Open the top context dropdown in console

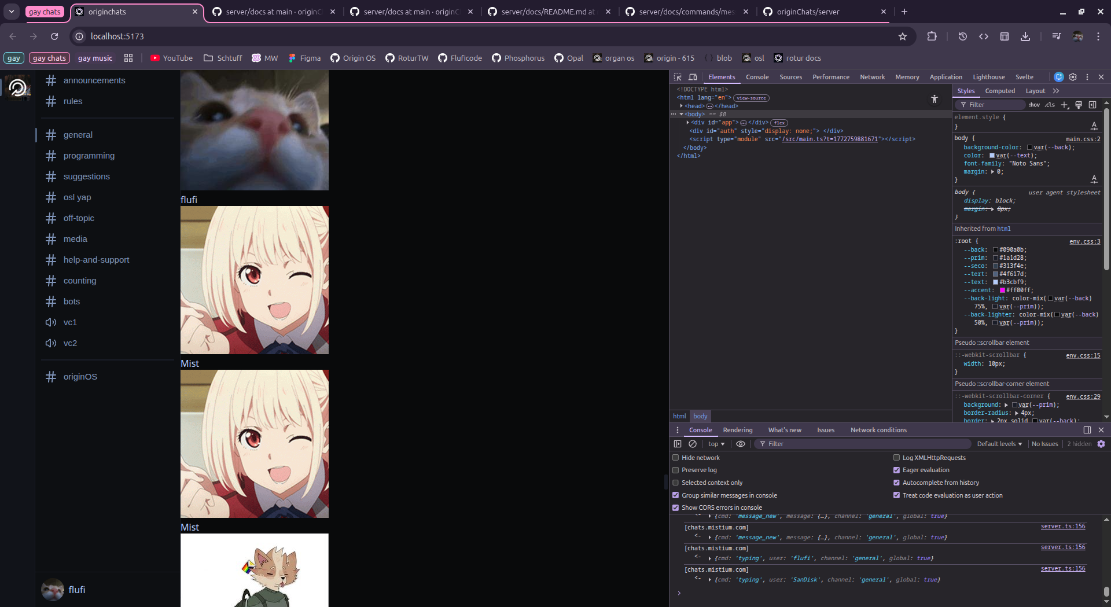click(716, 444)
